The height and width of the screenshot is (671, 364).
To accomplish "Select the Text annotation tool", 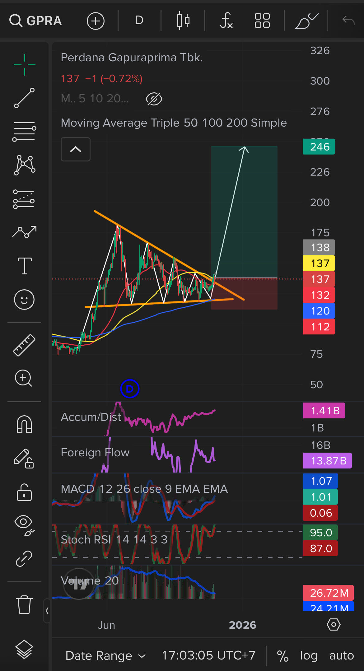I will pyautogui.click(x=24, y=266).
